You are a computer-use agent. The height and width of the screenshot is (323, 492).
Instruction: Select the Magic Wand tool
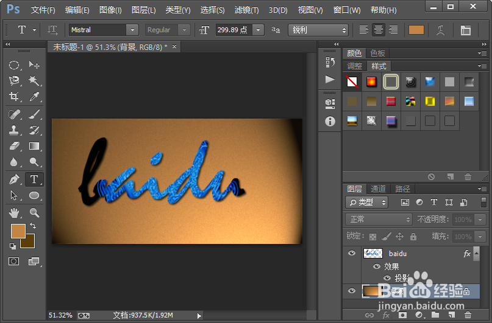tap(34, 80)
